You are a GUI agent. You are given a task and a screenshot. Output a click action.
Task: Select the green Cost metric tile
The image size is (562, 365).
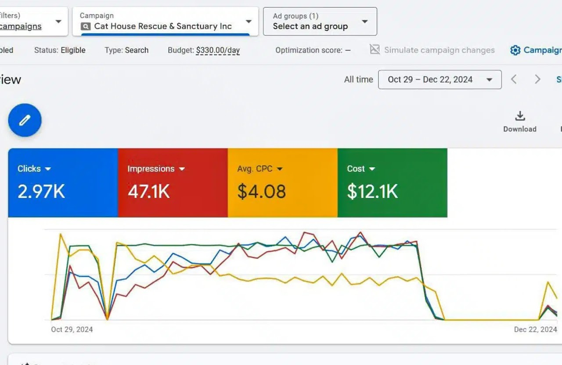(392, 183)
